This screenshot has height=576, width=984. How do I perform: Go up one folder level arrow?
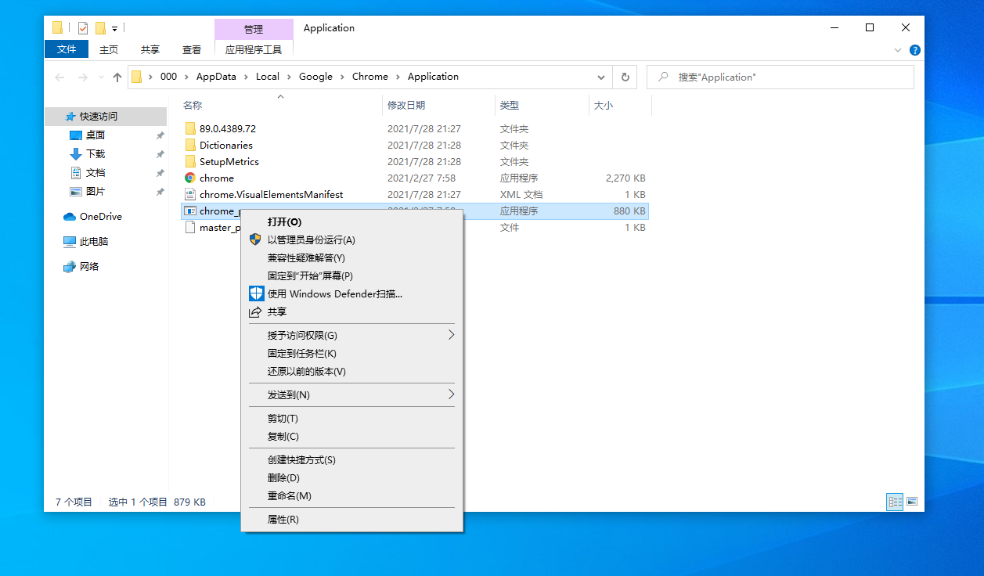pyautogui.click(x=117, y=77)
